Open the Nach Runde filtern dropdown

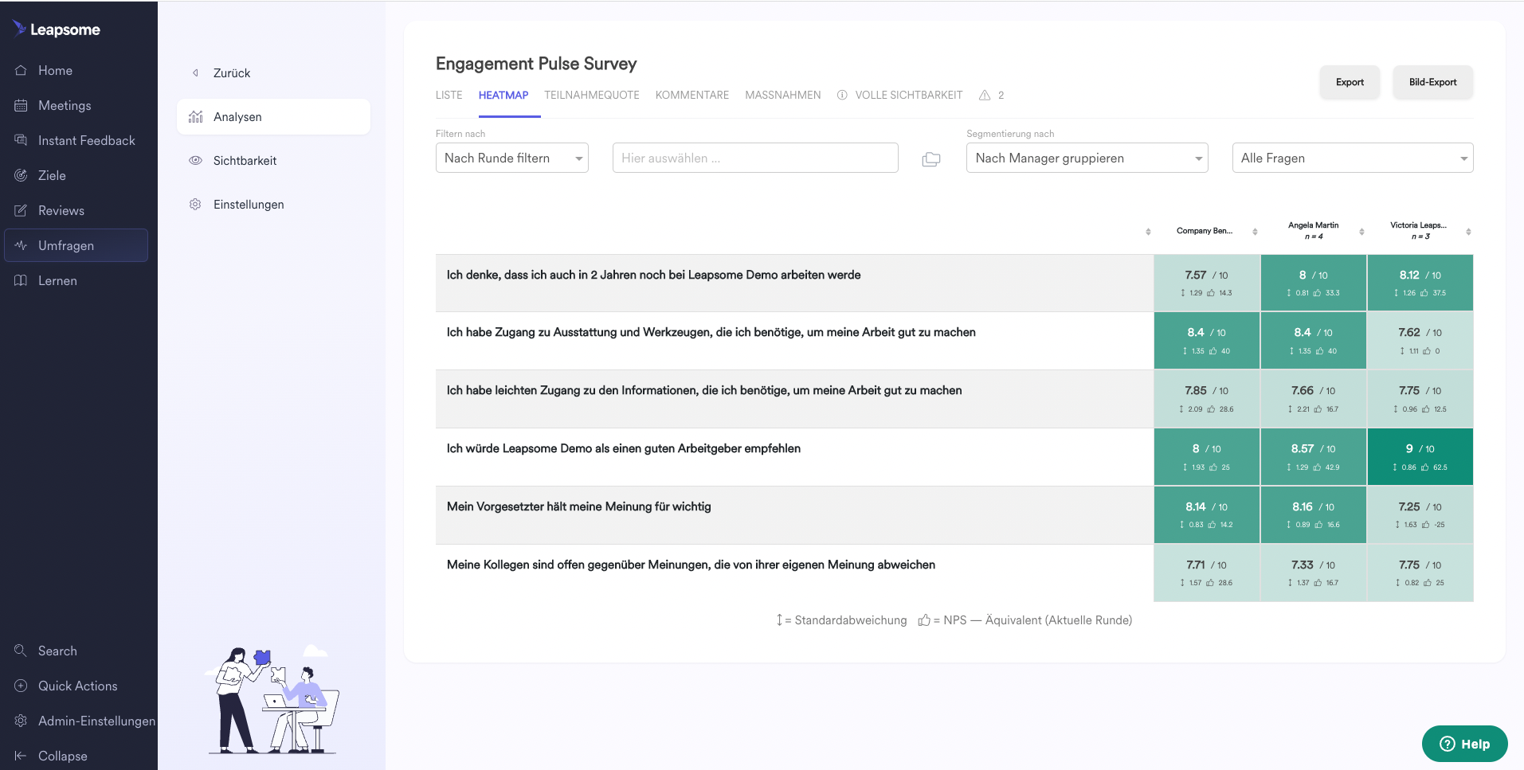point(512,158)
